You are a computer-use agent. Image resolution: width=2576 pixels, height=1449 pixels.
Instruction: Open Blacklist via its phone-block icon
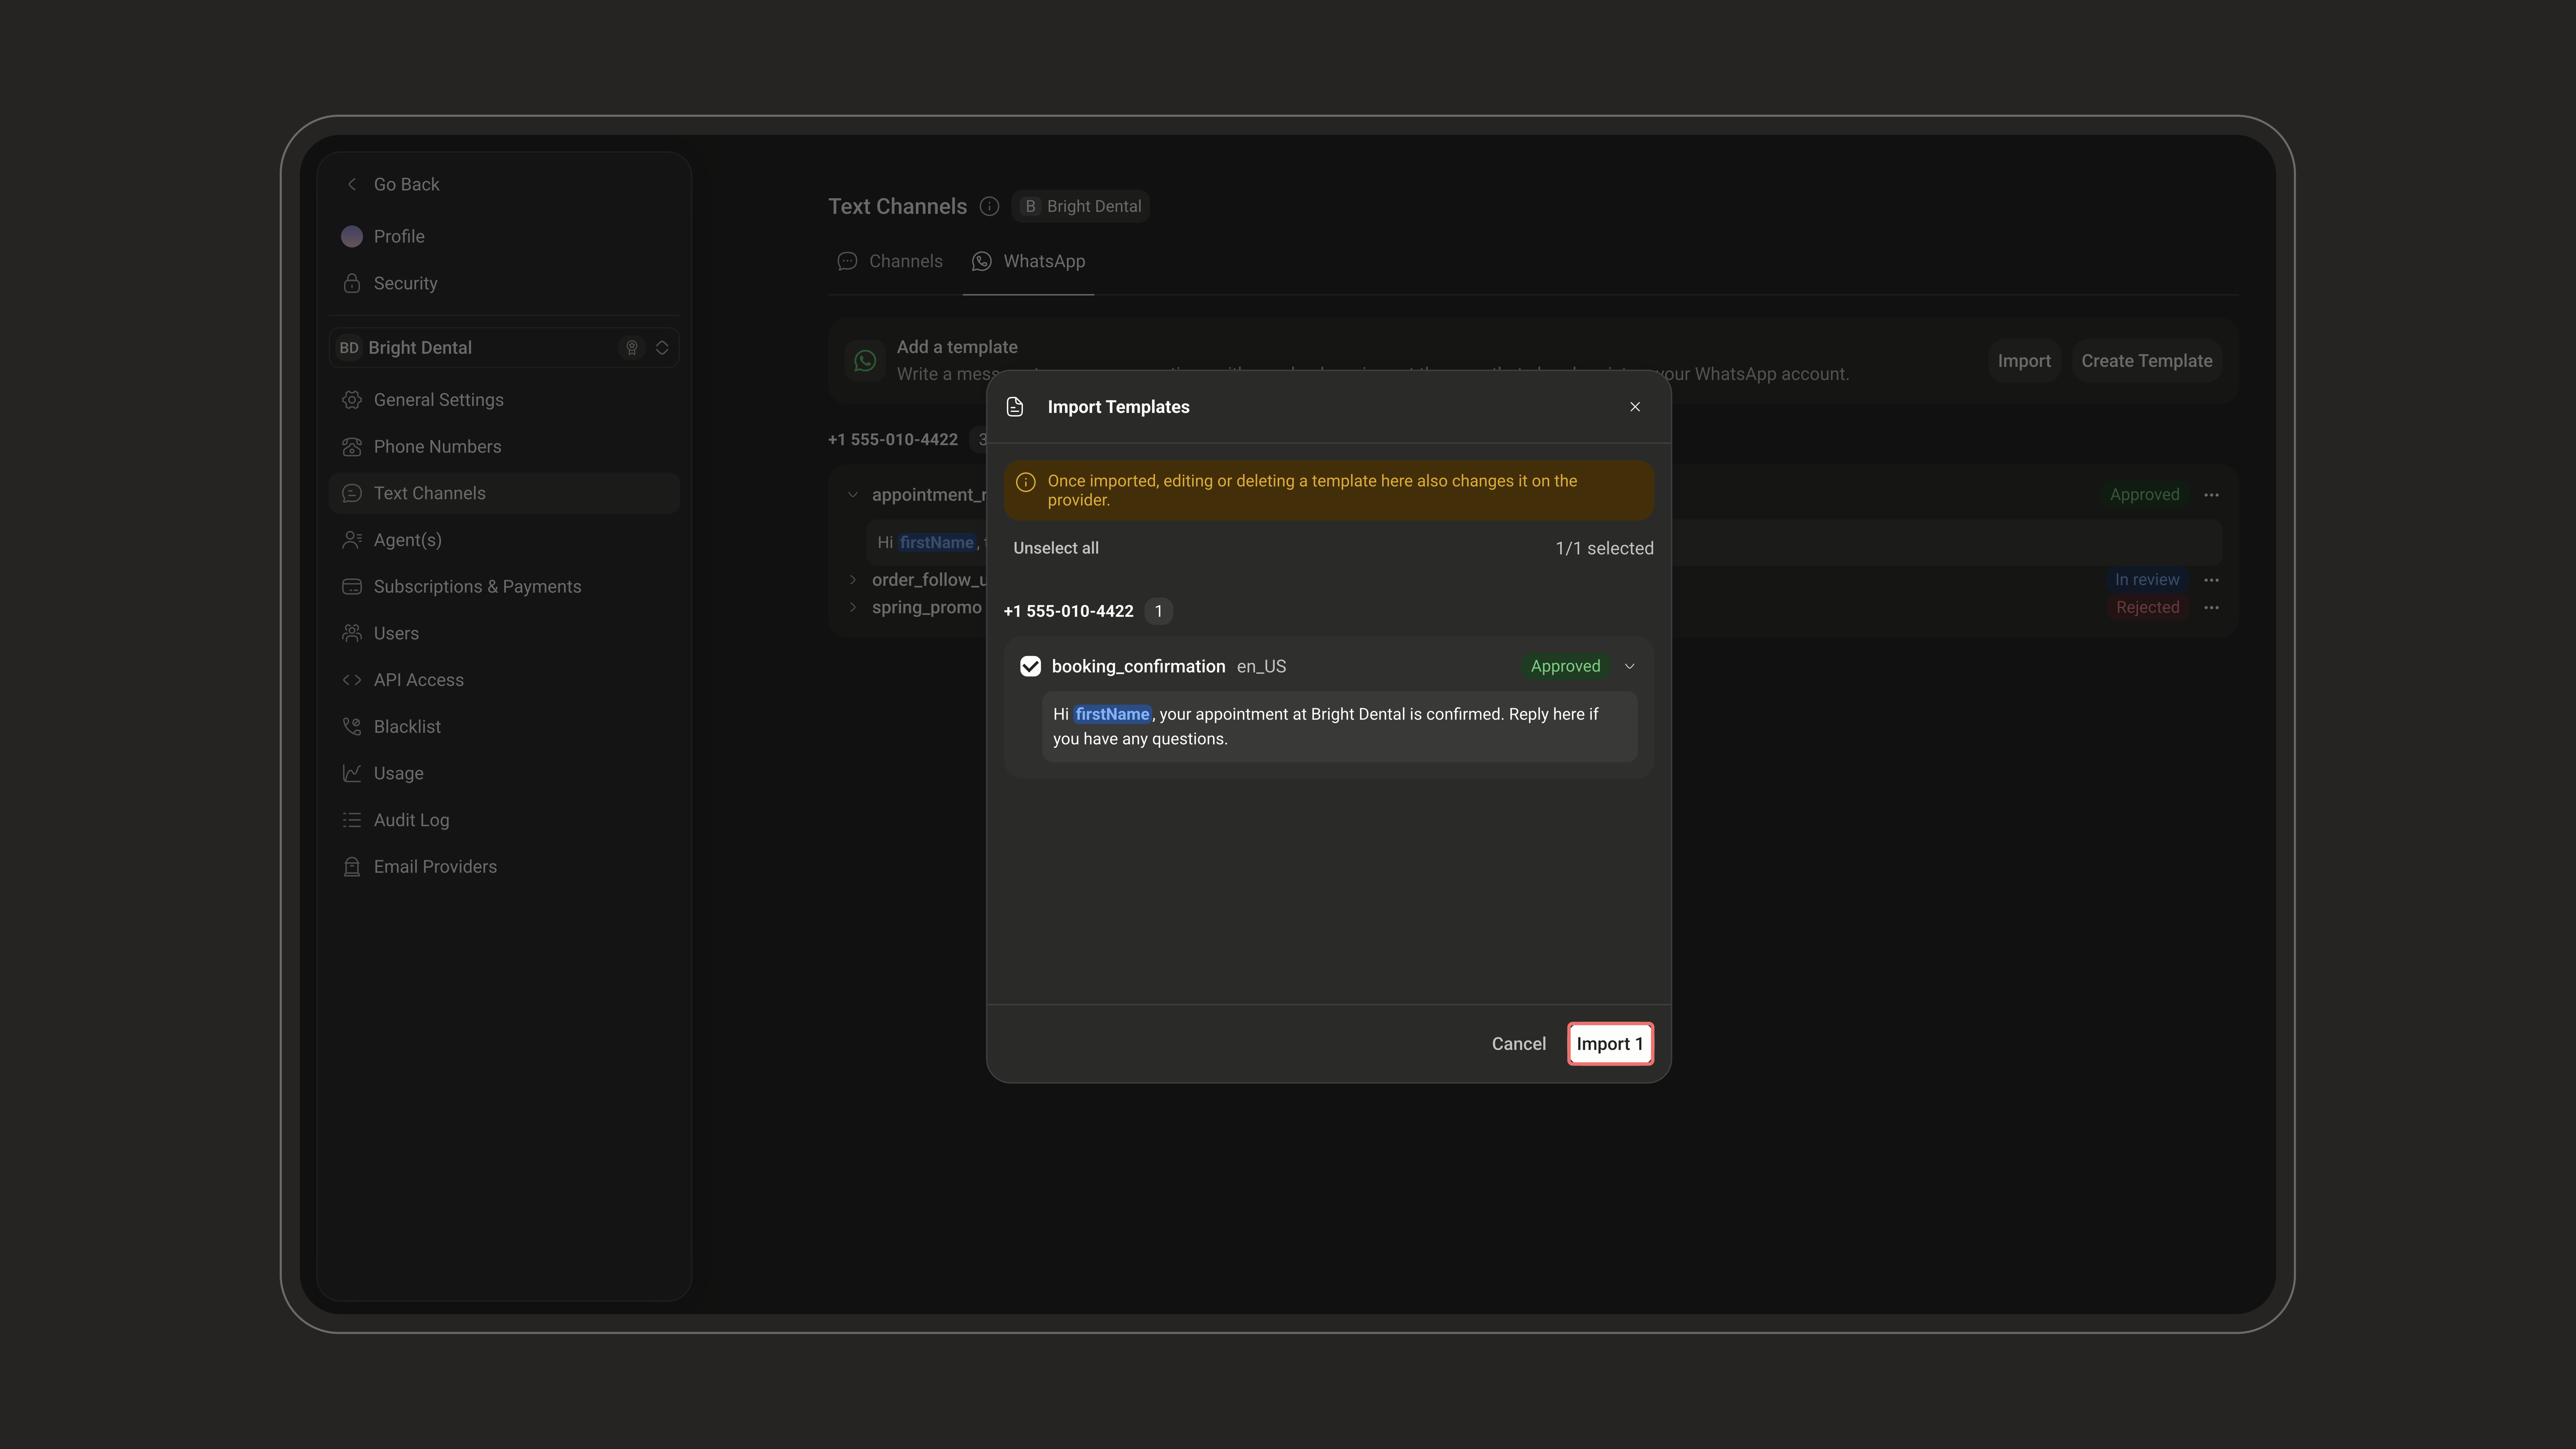pyautogui.click(x=352, y=726)
